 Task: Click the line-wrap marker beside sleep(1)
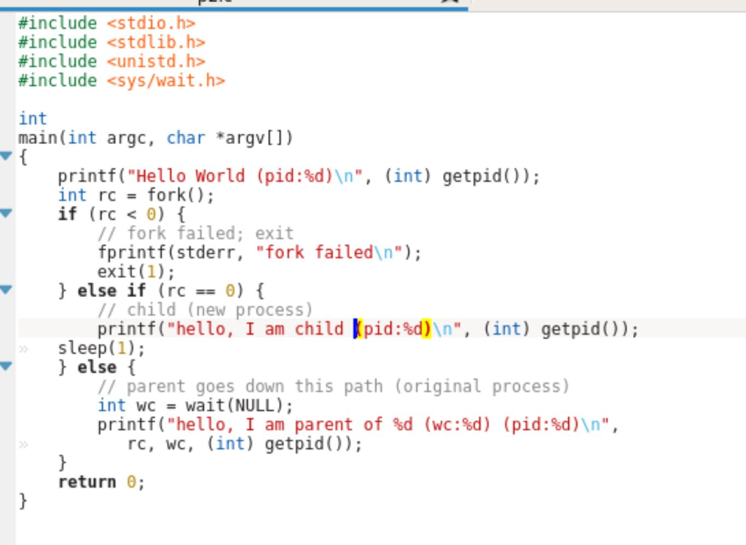(x=24, y=348)
